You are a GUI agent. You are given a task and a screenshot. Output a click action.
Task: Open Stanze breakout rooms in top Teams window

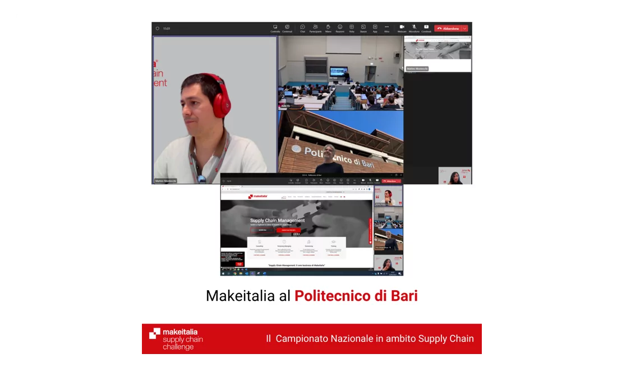click(x=363, y=29)
